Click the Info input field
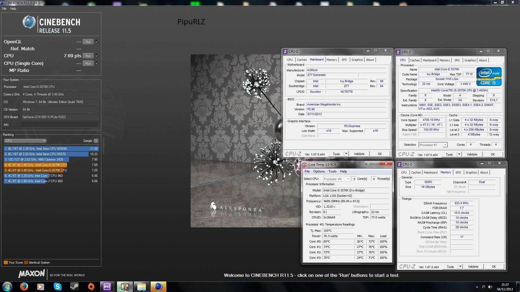Screen dimensions: 520x292 [x=60, y=125]
